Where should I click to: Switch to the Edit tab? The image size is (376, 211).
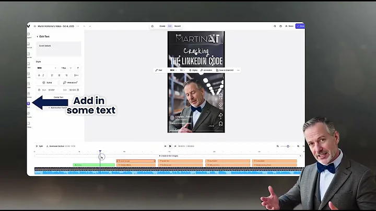170,26
